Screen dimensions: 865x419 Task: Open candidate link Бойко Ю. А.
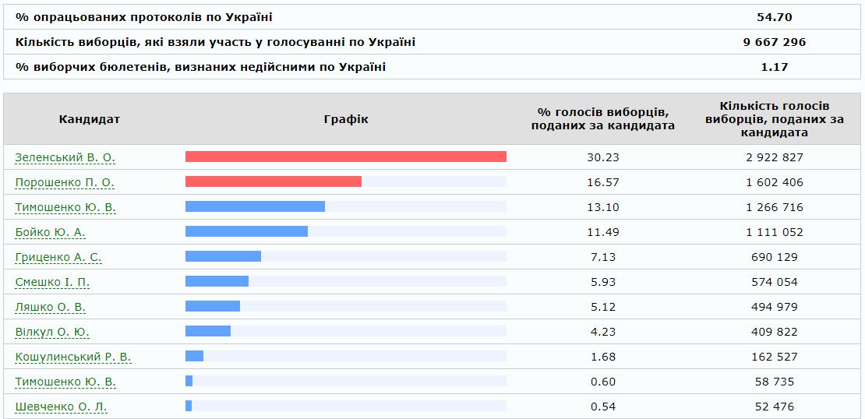click(50, 232)
